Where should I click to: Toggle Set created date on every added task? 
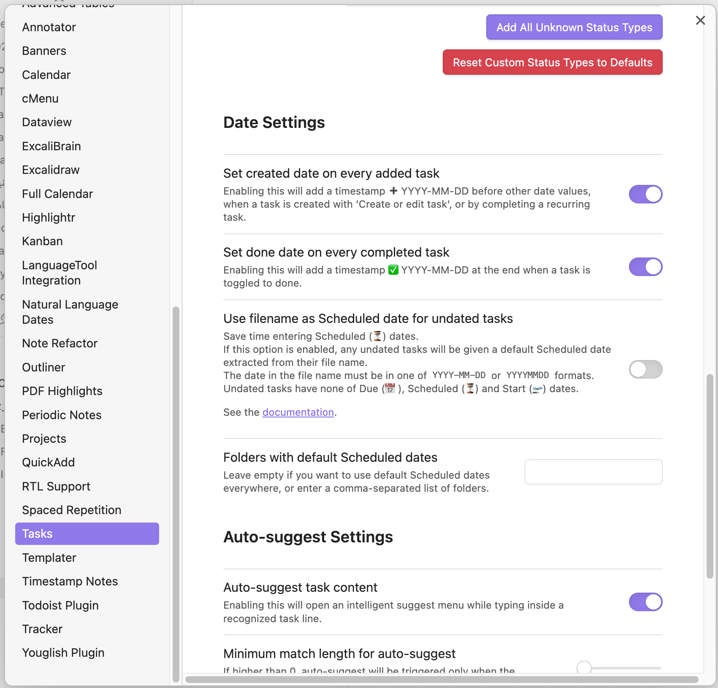coord(645,194)
